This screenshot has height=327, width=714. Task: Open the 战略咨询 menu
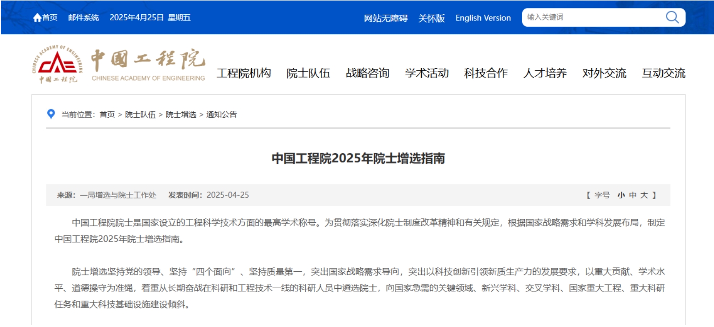point(368,73)
